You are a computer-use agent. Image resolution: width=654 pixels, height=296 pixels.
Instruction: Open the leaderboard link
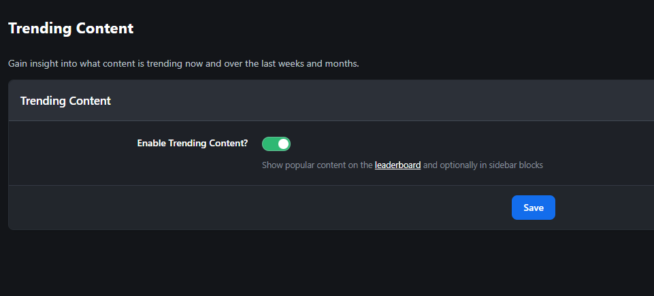pyautogui.click(x=397, y=165)
